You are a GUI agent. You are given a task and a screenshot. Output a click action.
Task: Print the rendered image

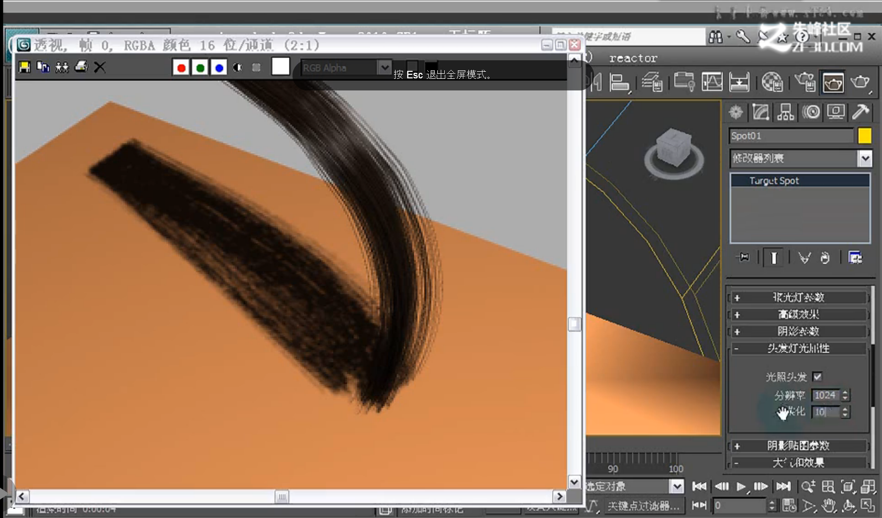81,67
